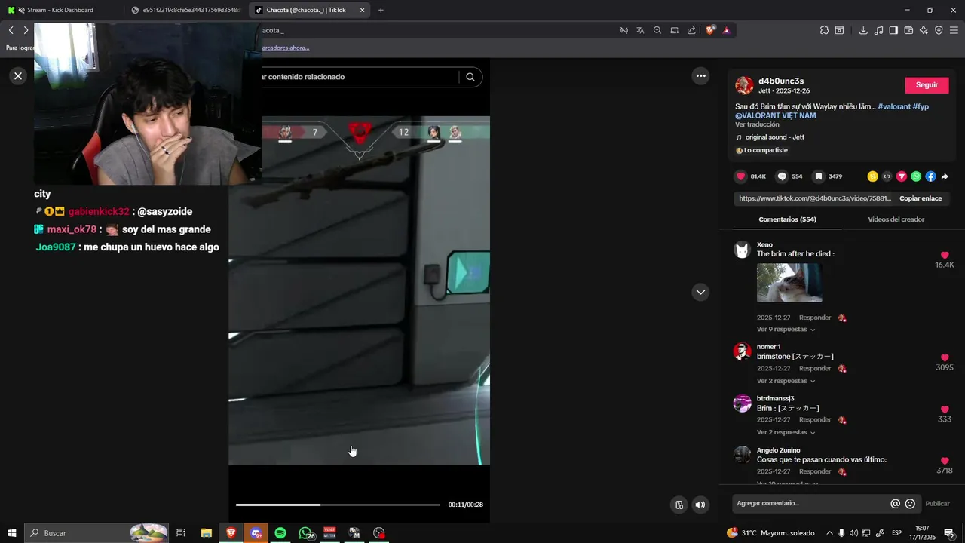Toggle browser sidebar panel icon

click(x=893, y=30)
